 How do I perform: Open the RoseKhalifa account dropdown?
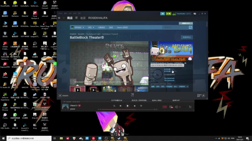coord(184,14)
